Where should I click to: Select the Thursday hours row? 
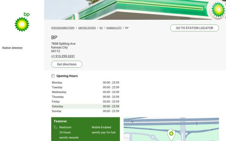(85, 97)
